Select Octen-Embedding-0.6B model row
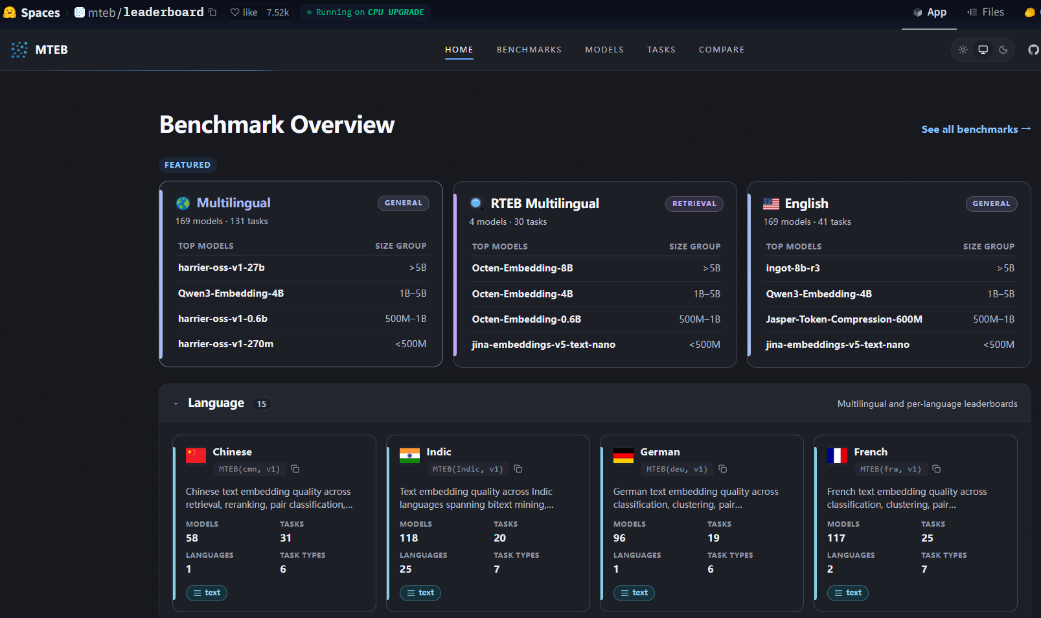The image size is (1041, 618). 596,319
